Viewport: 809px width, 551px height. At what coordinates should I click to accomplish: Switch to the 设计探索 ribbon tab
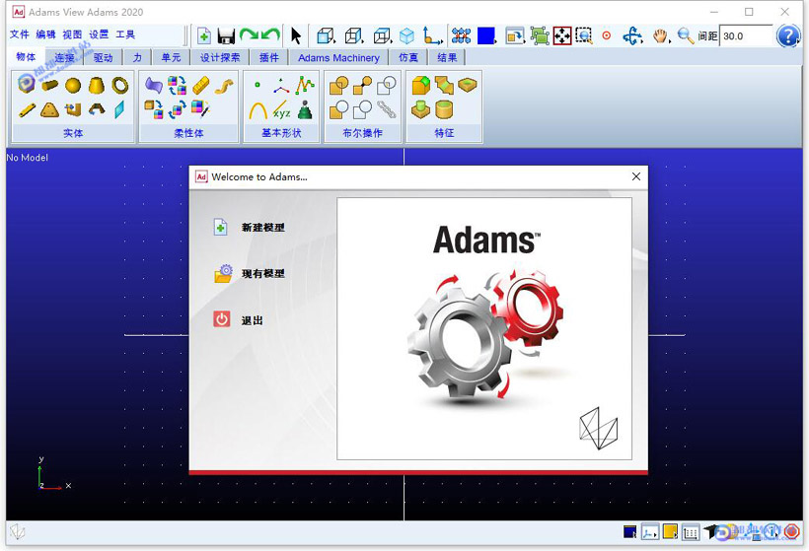(220, 58)
